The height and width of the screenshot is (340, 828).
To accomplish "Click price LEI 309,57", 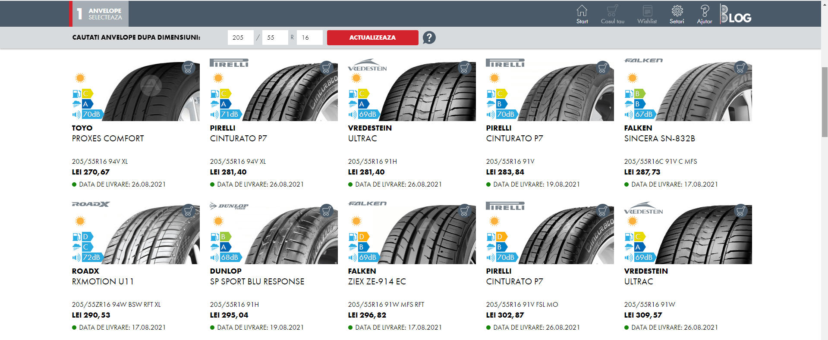I will (x=643, y=315).
